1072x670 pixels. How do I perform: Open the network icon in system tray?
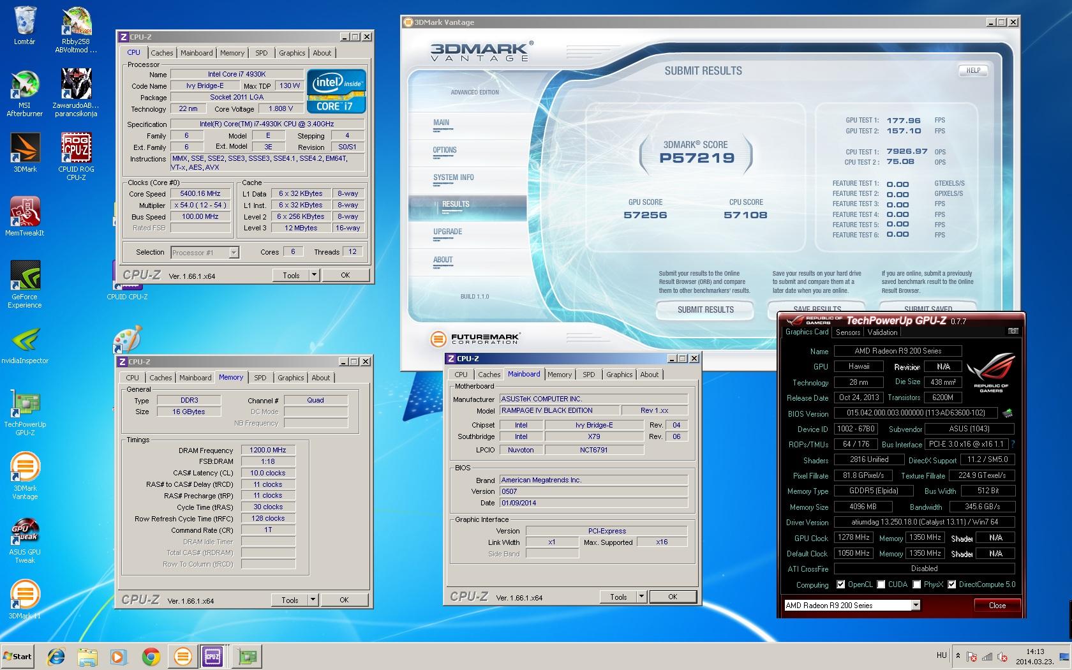coord(986,657)
